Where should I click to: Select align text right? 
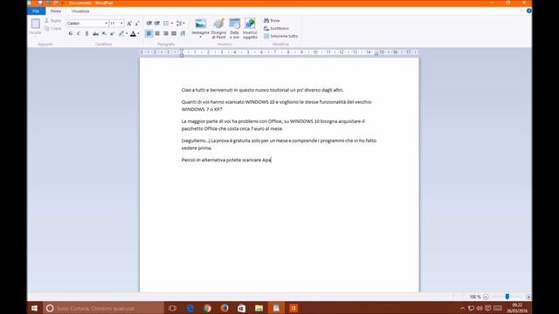[166, 33]
